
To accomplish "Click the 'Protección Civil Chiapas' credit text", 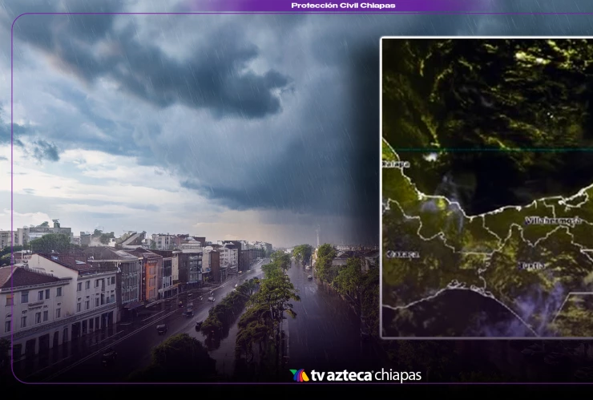I will pyautogui.click(x=343, y=6).
